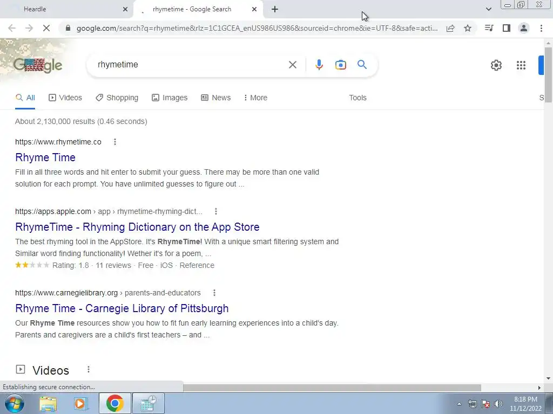Switch to News results tab

[x=216, y=98]
